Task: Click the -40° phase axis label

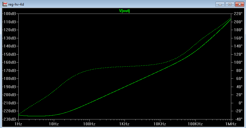Action: point(238,119)
